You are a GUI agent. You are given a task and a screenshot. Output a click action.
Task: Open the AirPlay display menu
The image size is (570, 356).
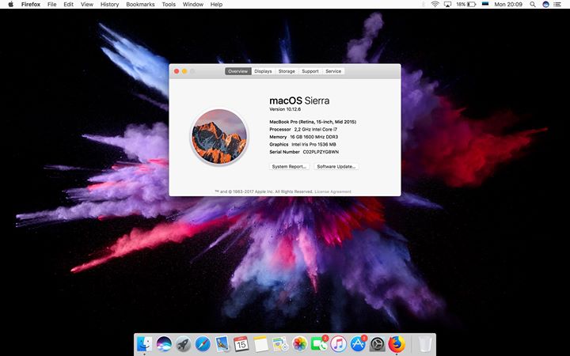(x=447, y=5)
